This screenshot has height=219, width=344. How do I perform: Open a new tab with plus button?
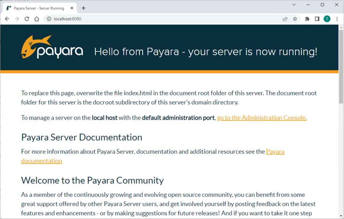tap(83, 8)
